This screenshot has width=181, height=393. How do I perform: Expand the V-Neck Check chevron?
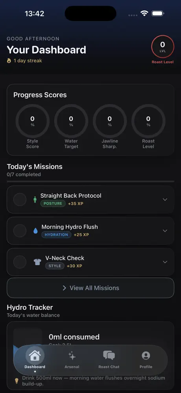165,262
